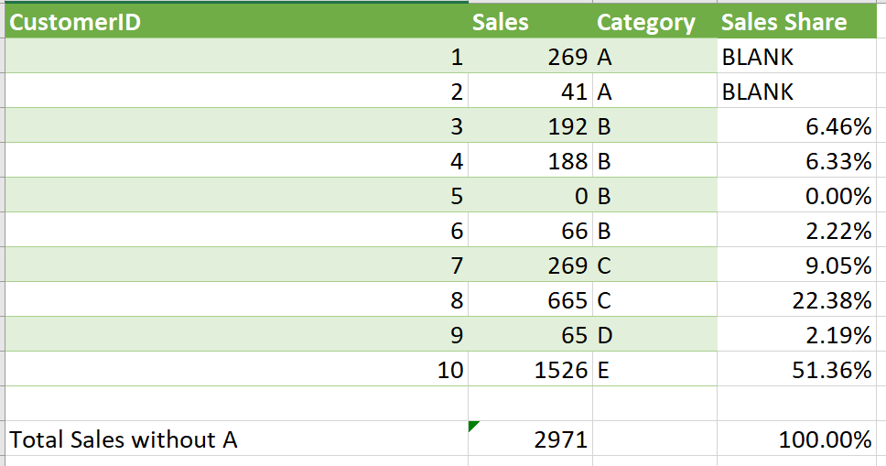This screenshot has width=886, height=466.
Task: Select the CustomerID 7 cell
Action: pyautogui.click(x=237, y=266)
